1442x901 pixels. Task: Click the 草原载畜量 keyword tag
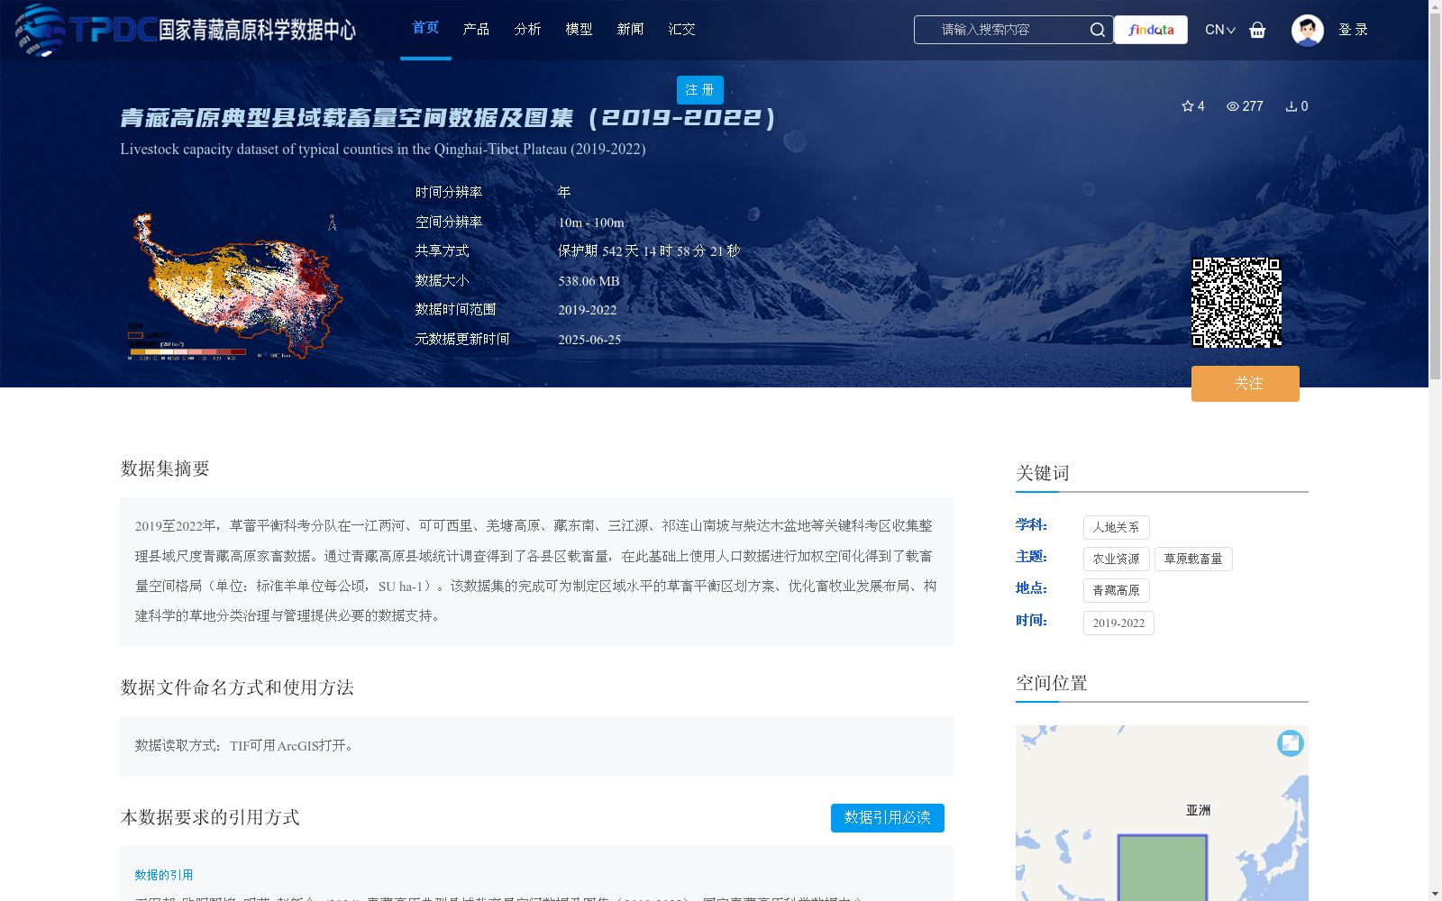[x=1193, y=559]
